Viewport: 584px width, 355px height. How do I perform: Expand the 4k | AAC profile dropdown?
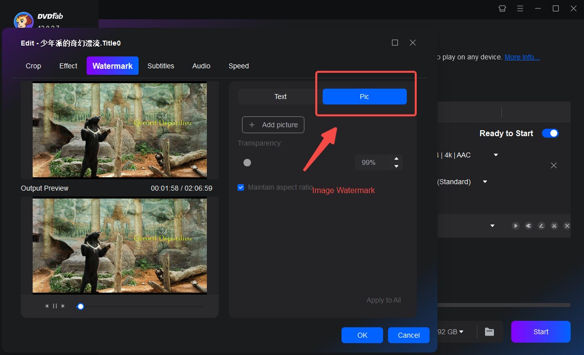(496, 155)
